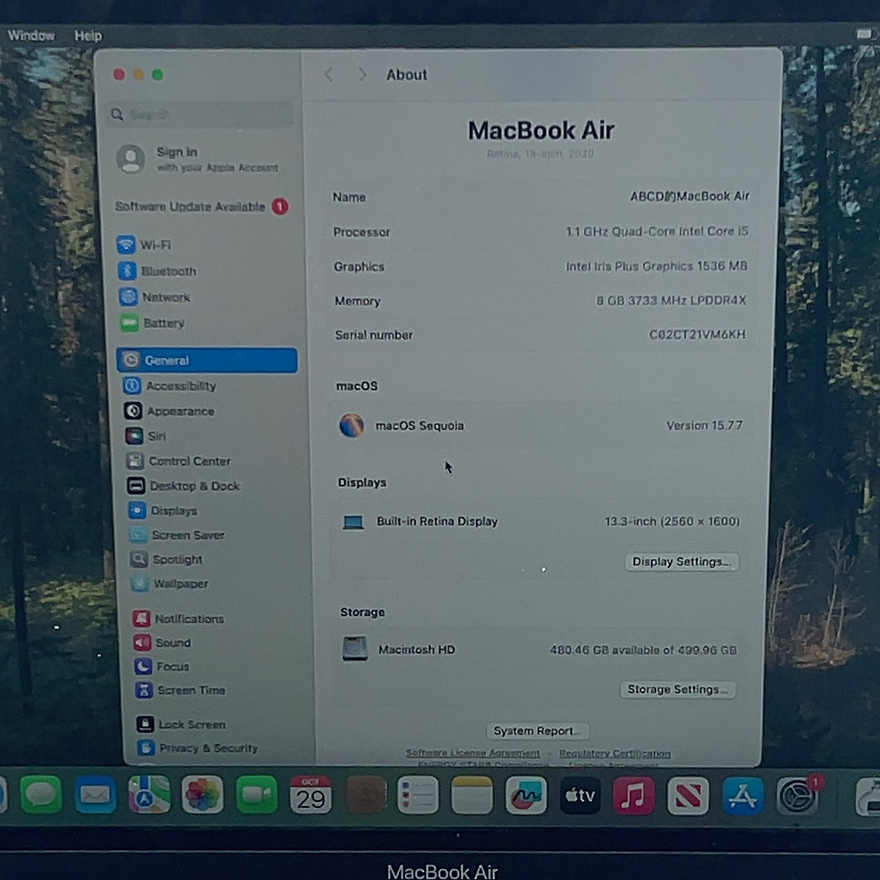This screenshot has height=880, width=880.
Task: Open the Software License Agreement link
Action: [473, 753]
